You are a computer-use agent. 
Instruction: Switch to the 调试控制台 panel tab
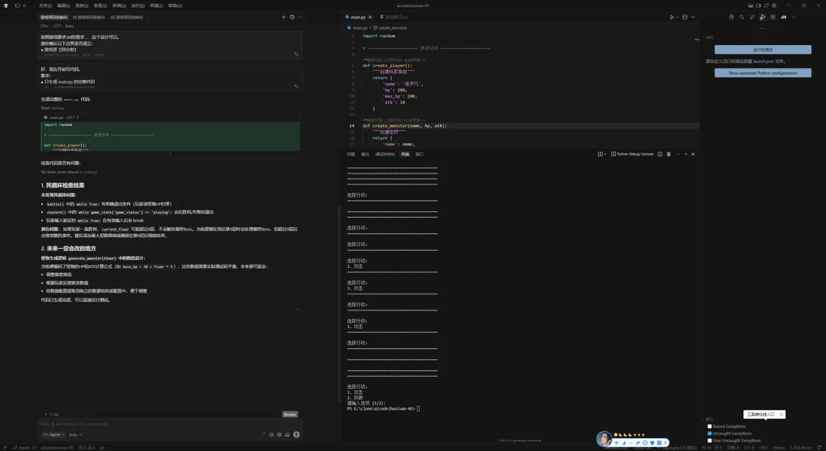(x=385, y=154)
